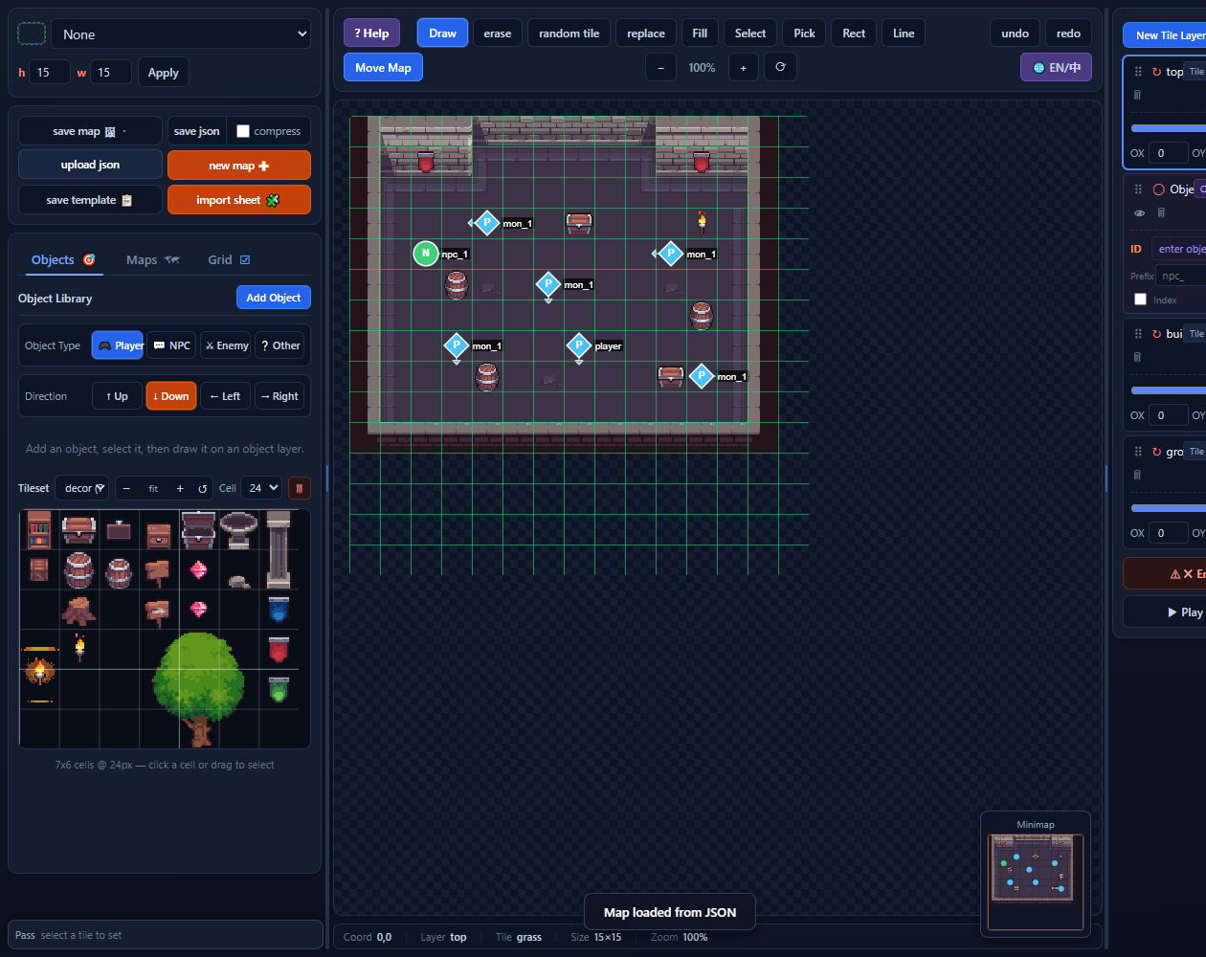The width and height of the screenshot is (1206, 957).
Task: Zoom in the tileset preview
Action: pyautogui.click(x=180, y=488)
